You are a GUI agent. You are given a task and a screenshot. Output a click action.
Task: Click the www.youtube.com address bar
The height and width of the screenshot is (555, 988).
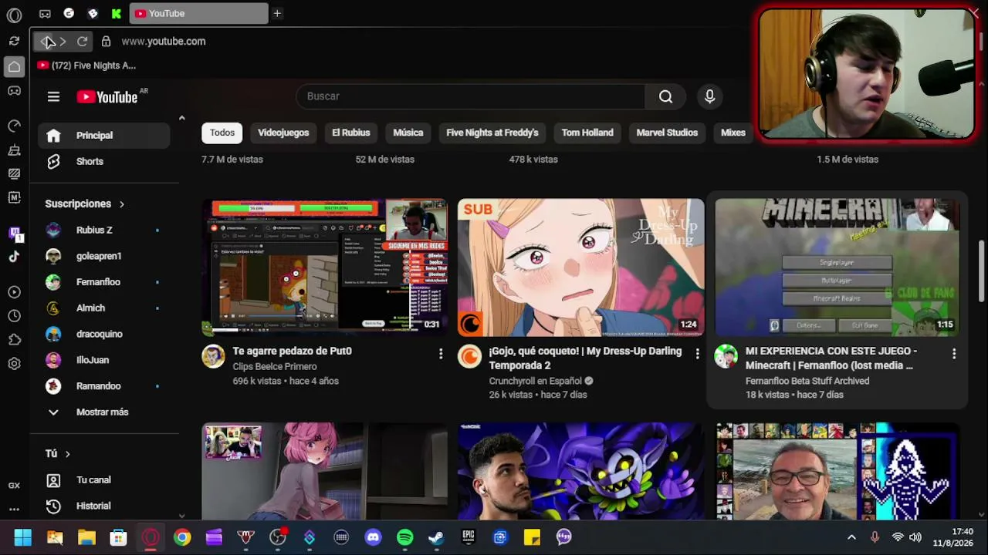point(164,42)
